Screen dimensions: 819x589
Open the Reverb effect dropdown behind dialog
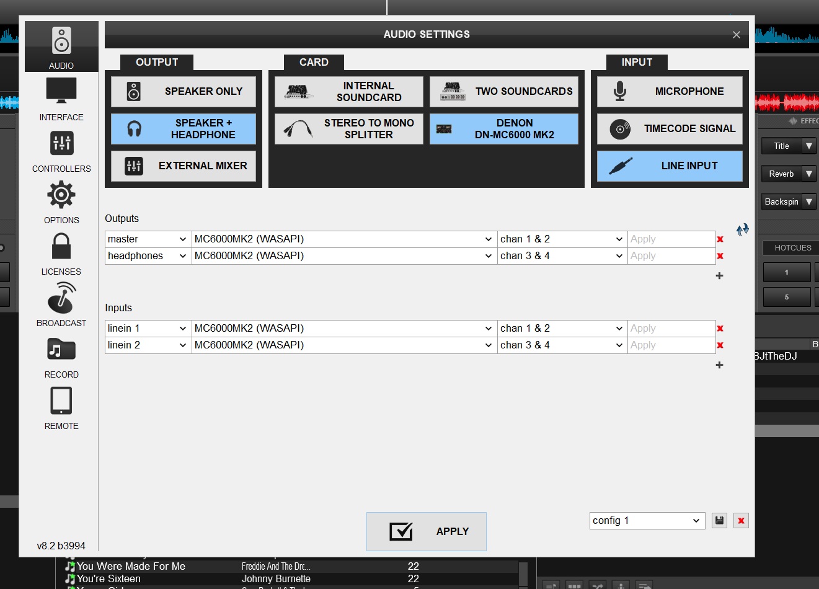[x=808, y=174]
